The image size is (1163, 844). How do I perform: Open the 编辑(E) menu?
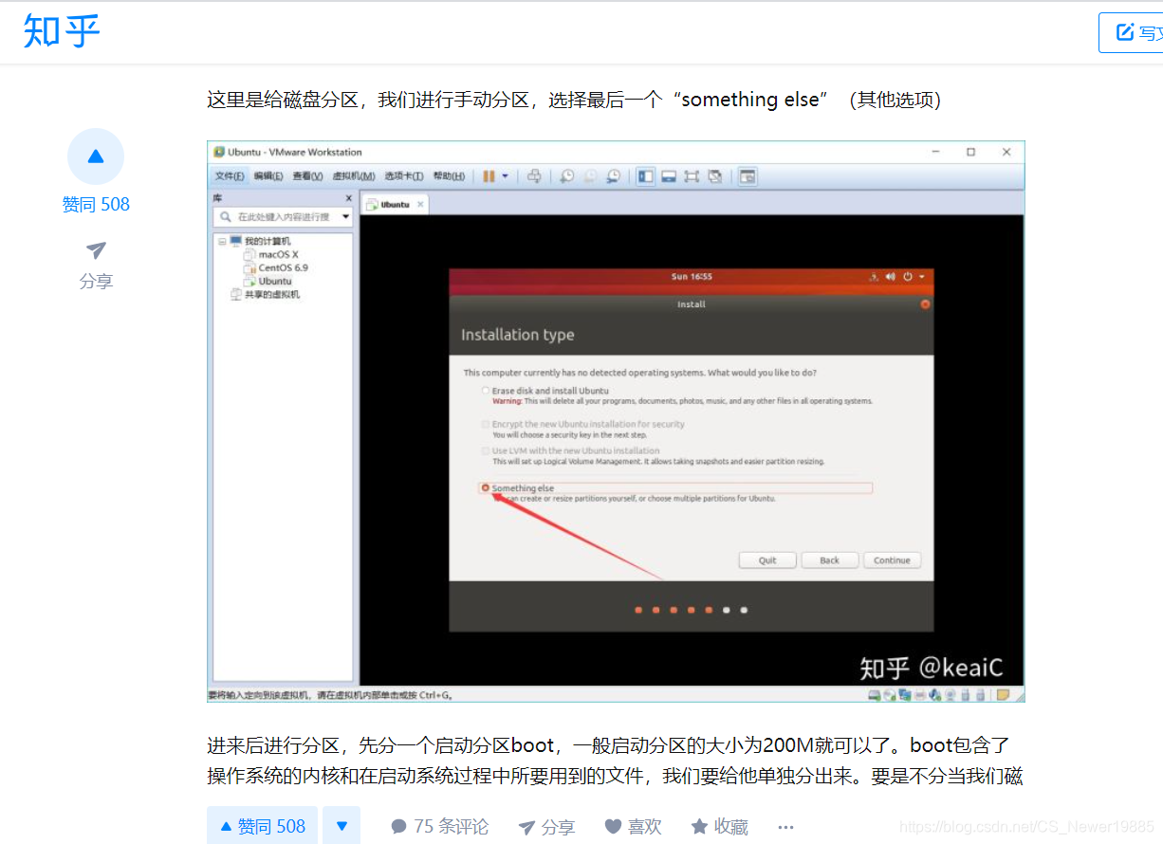click(x=268, y=176)
